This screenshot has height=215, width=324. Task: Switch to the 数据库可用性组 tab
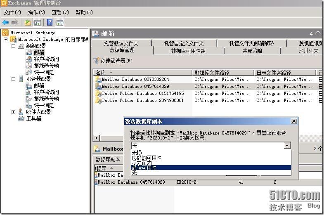pos(188,51)
